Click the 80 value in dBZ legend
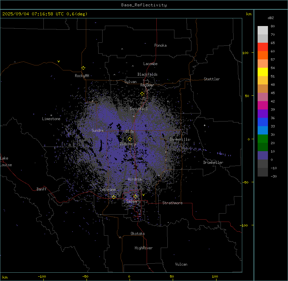This screenshot has width=288, height=281. click(x=273, y=26)
